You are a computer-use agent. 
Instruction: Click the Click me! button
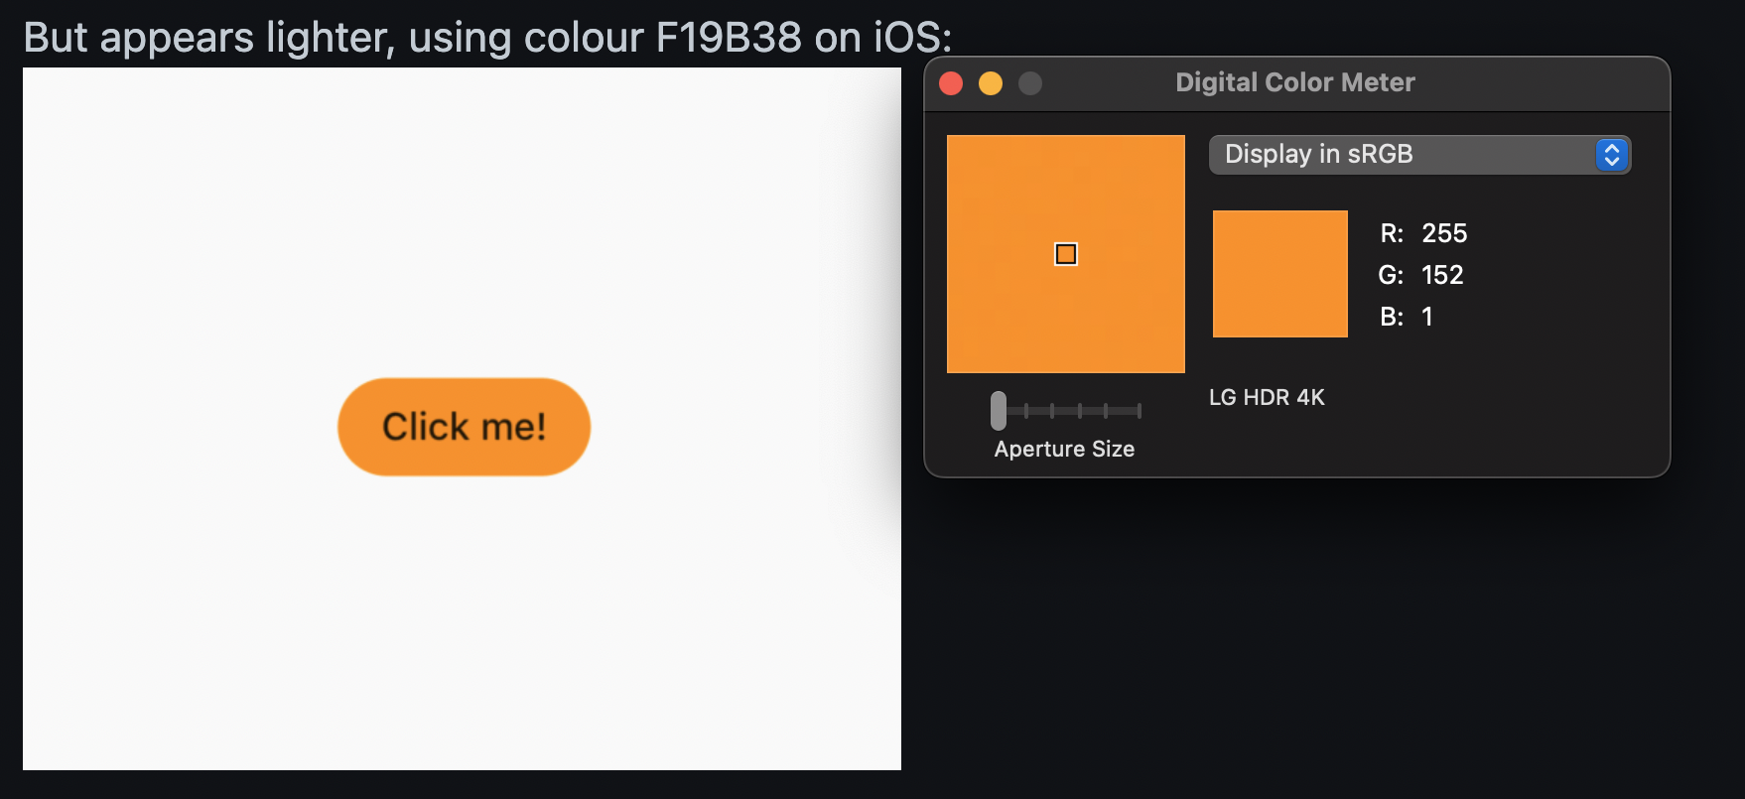[x=464, y=426]
